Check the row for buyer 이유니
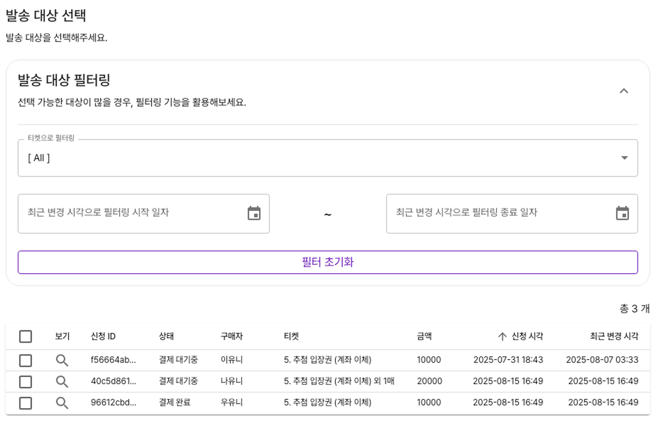The image size is (658, 421). point(26,360)
